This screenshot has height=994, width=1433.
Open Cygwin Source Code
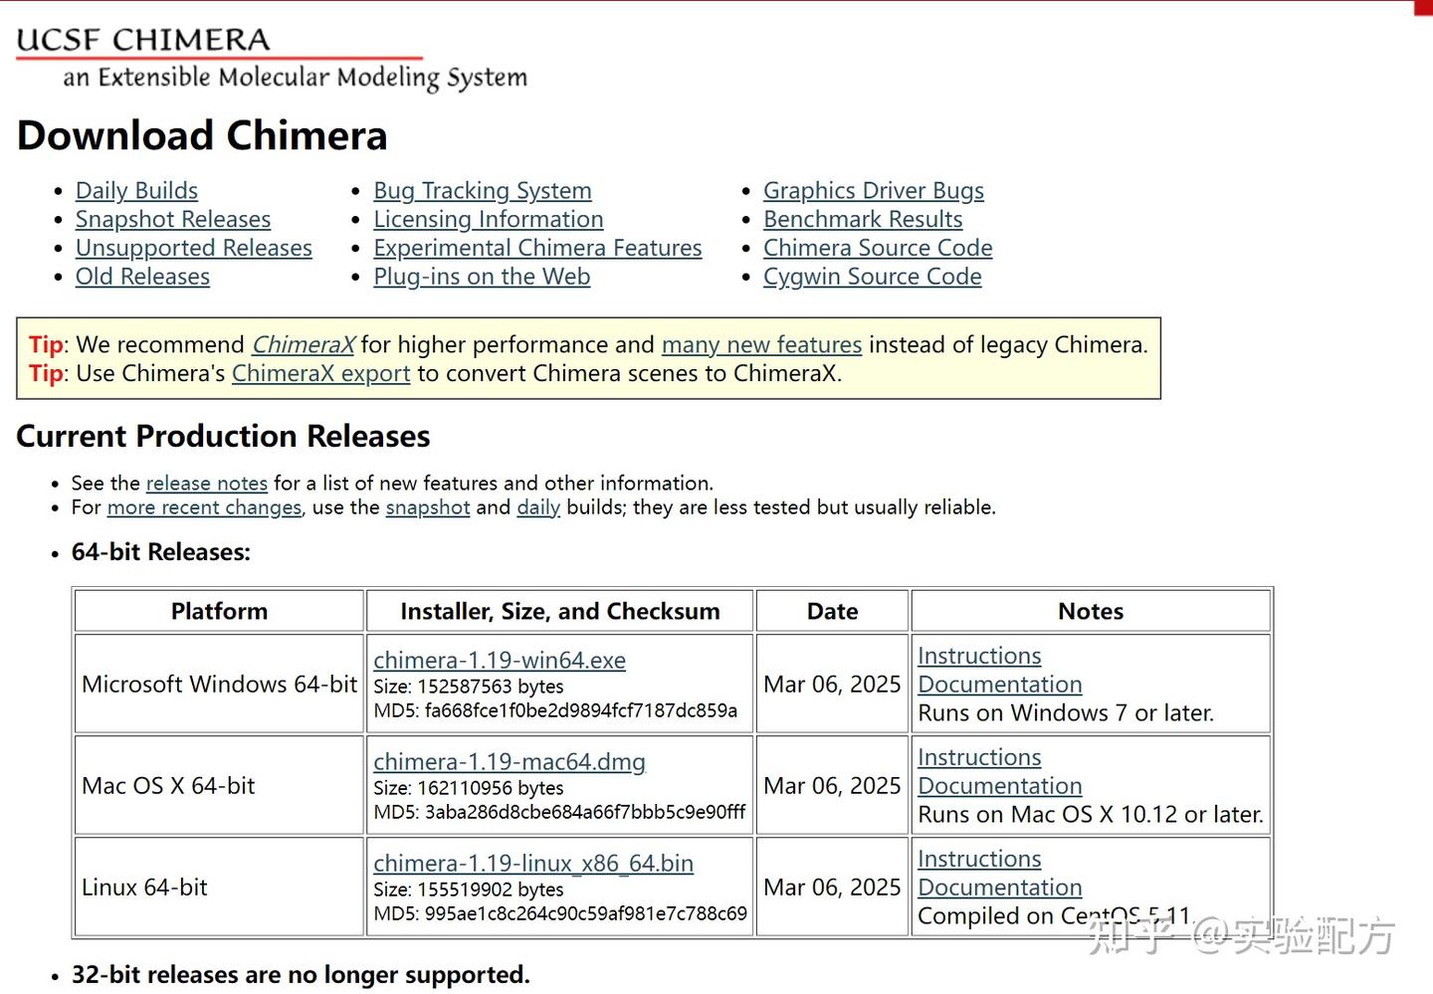(872, 277)
